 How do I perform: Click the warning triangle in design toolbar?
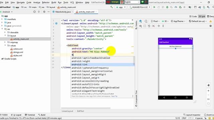(211, 21)
